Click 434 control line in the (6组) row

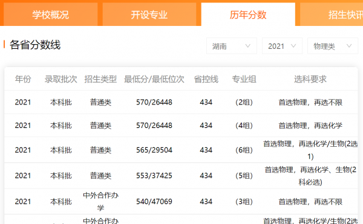(206, 150)
